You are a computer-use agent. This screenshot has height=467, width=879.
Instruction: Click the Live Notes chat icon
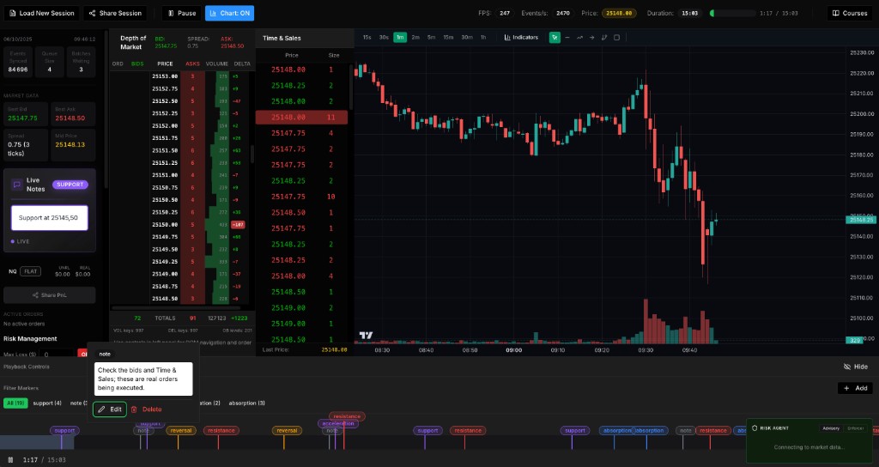17,184
